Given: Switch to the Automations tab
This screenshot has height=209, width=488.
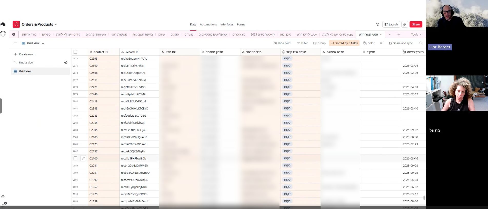Looking at the screenshot, I should tap(208, 24).
